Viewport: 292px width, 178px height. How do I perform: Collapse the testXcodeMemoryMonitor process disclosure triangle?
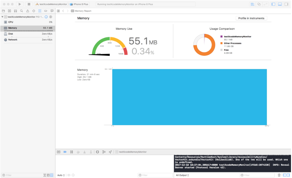2,17
